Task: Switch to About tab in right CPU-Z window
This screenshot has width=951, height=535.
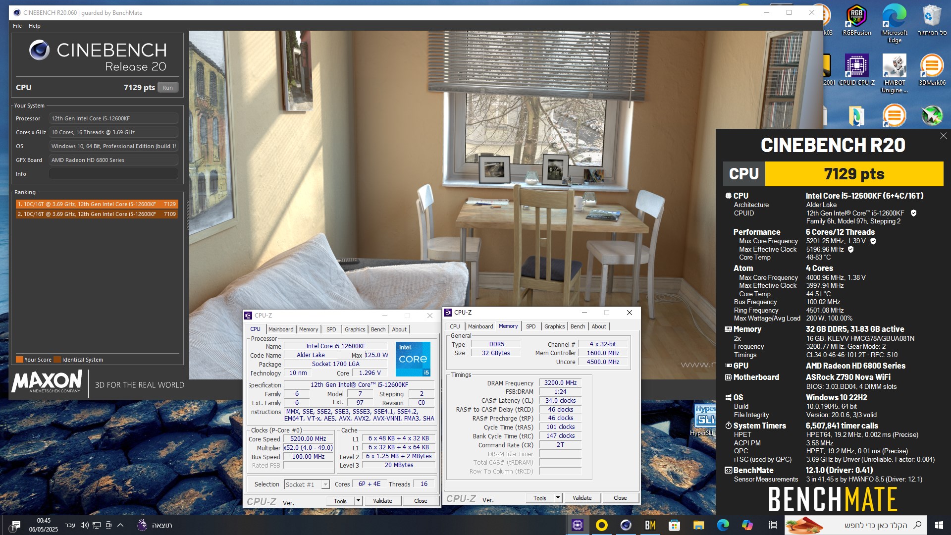Action: coord(599,326)
